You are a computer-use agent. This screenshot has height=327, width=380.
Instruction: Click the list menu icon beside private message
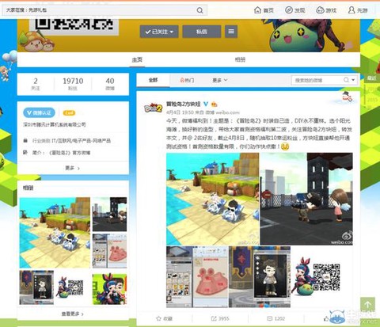coord(231,32)
